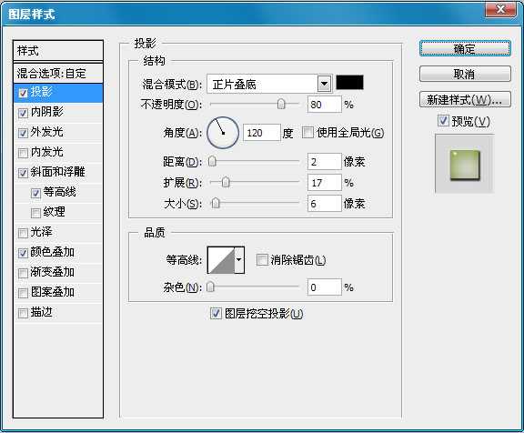This screenshot has height=433, width=524.
Task: Click the 不透明度 opacity slider handle
Action: [281, 105]
